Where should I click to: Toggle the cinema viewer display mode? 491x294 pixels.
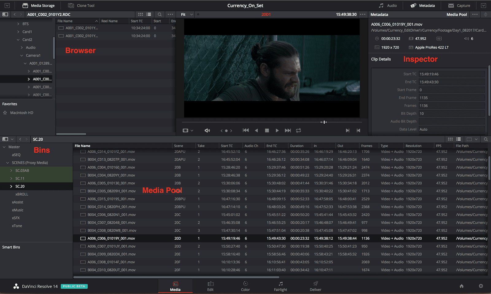click(186, 130)
